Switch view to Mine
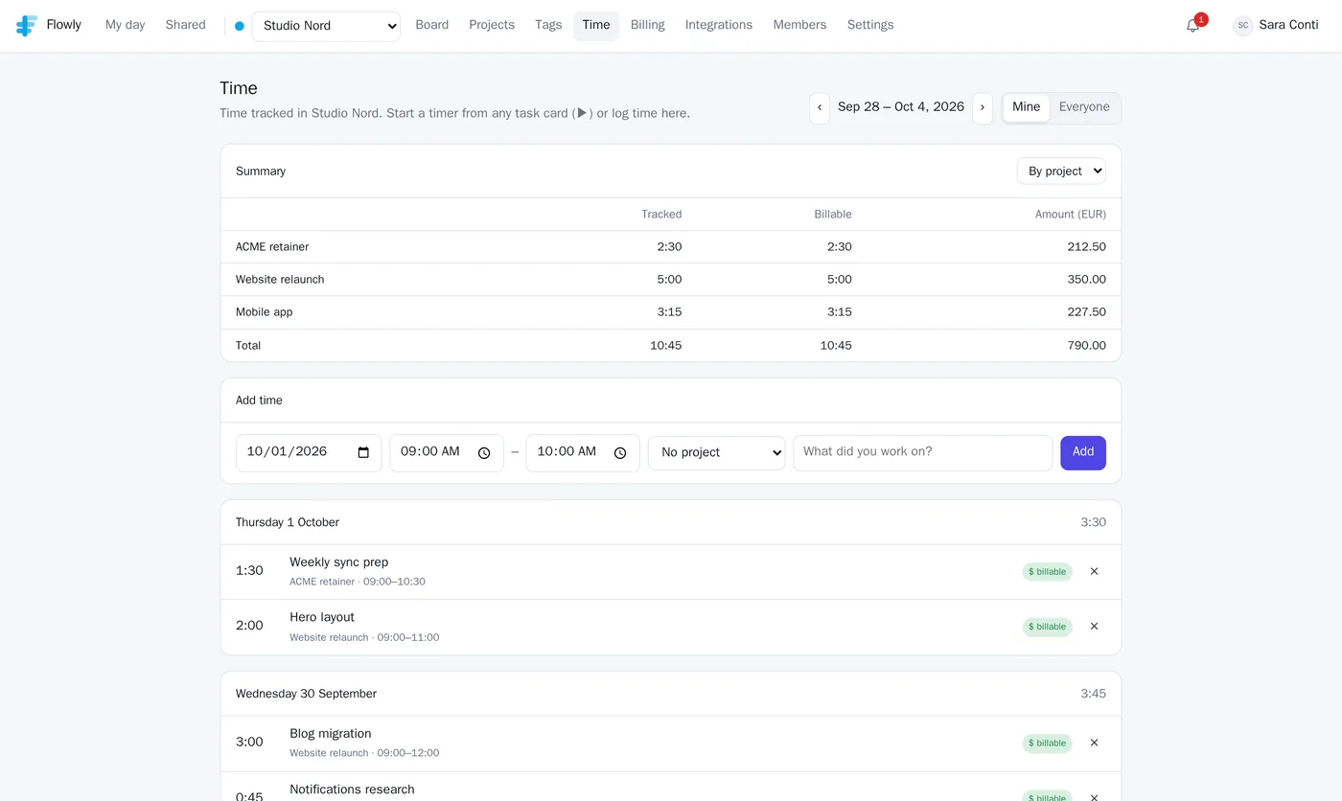 1026,108
